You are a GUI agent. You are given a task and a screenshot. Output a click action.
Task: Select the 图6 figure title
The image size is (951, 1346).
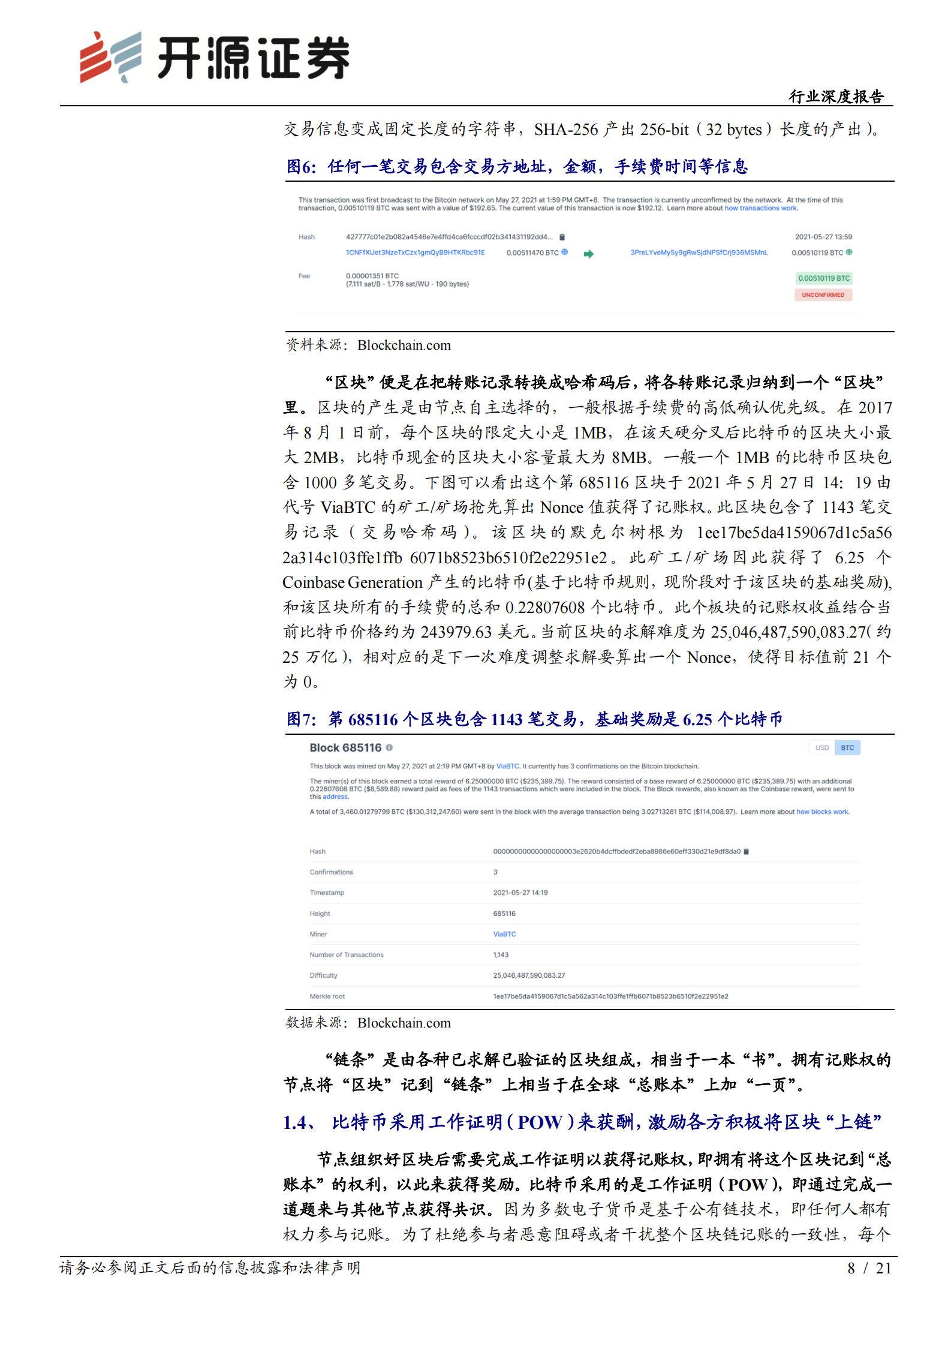(517, 166)
